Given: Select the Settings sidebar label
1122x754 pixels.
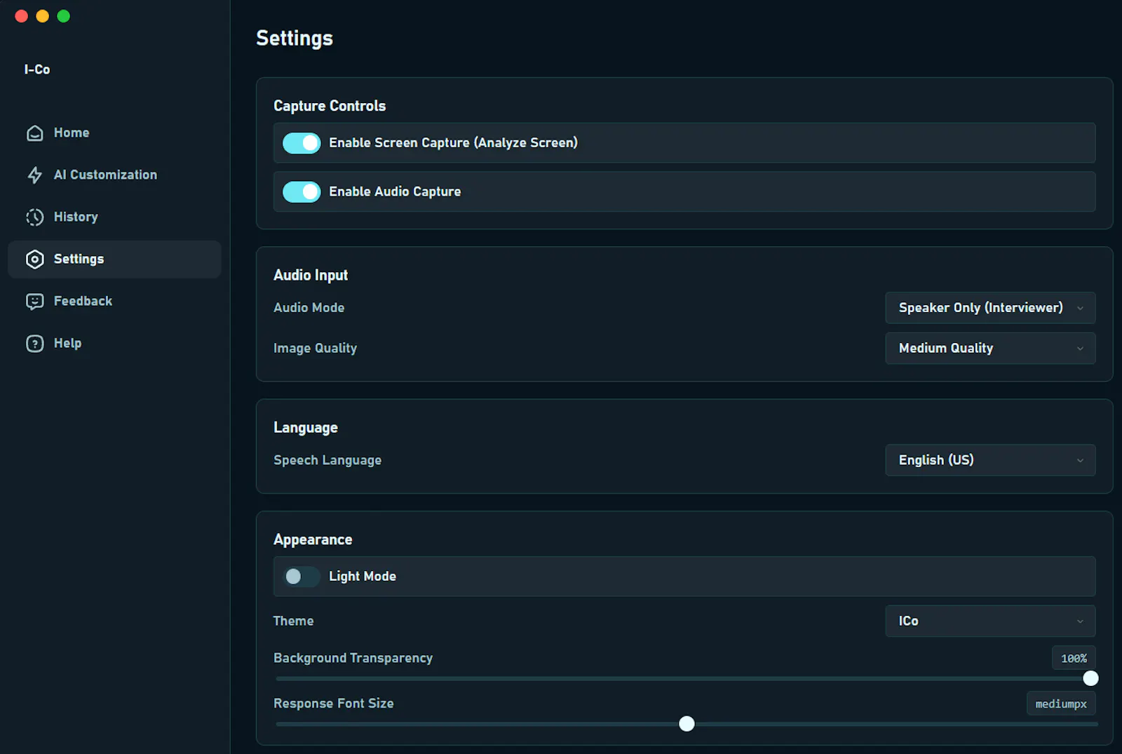Looking at the screenshot, I should pyautogui.click(x=79, y=259).
